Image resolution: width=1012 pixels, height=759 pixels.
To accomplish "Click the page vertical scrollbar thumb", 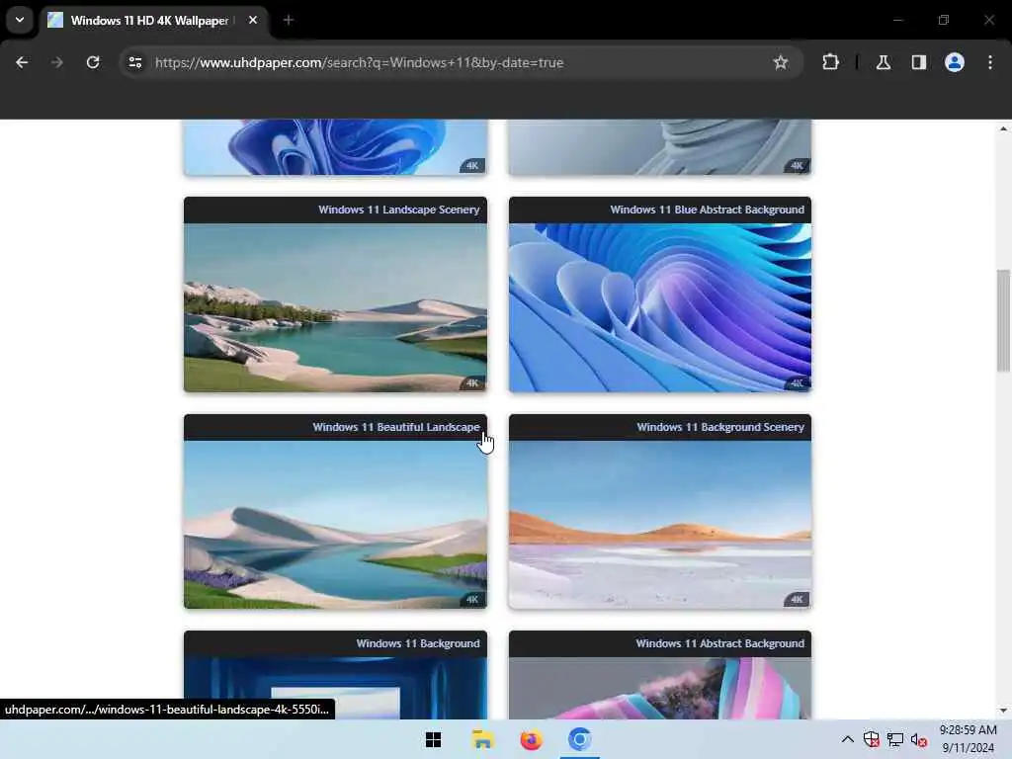I will tap(1003, 321).
